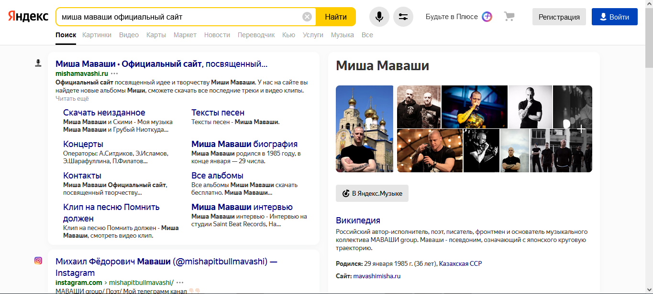Click the 'Миша Маваши' info panel heading

point(382,65)
